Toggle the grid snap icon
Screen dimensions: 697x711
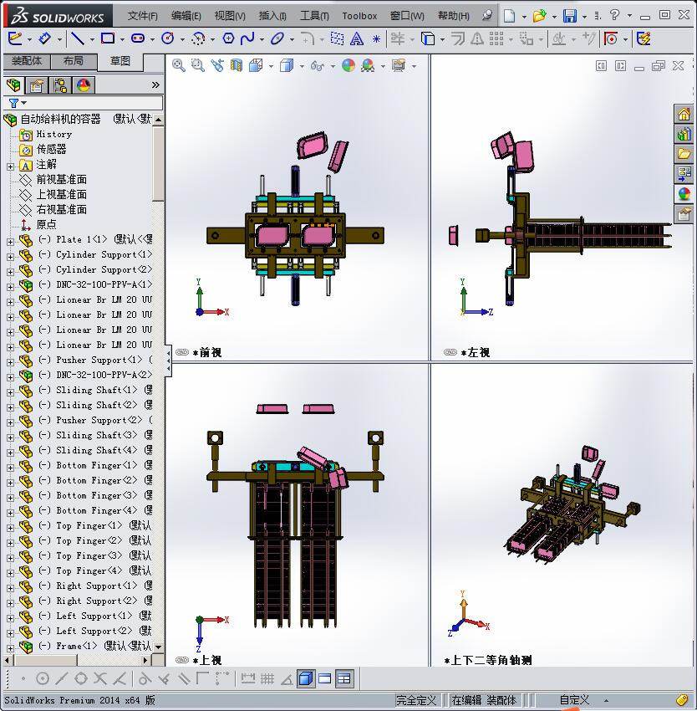point(267,679)
